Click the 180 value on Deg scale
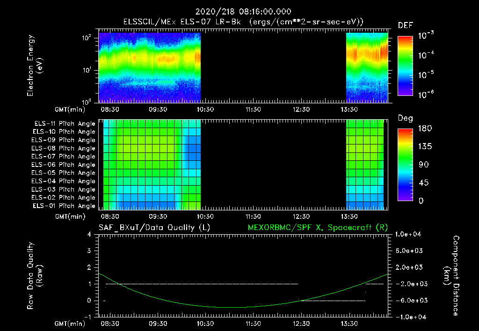 (425, 129)
